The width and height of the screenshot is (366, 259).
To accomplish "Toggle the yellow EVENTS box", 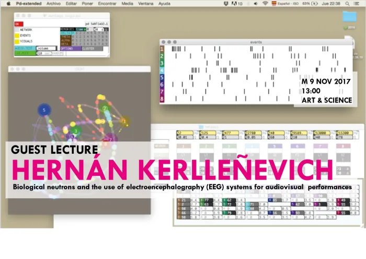I will tap(17, 36).
